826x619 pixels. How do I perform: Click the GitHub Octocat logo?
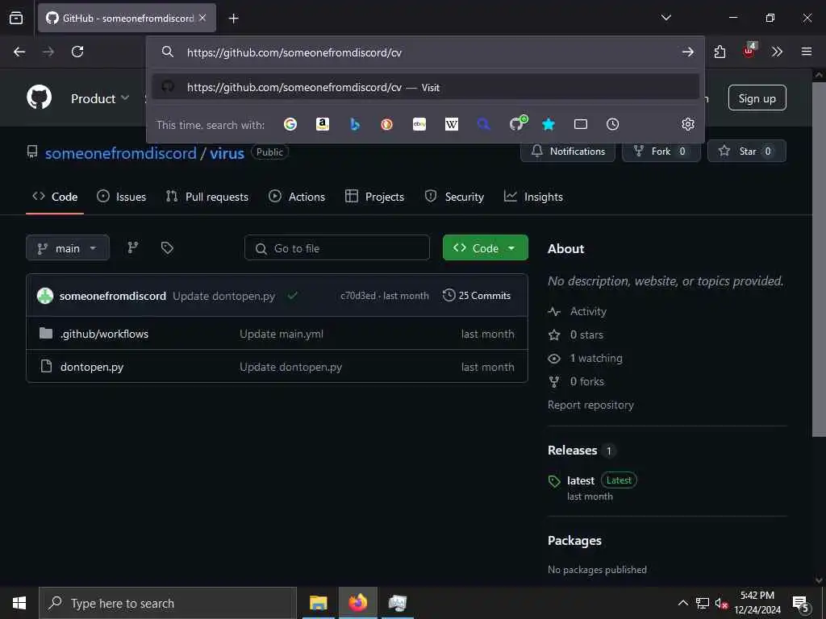39,98
